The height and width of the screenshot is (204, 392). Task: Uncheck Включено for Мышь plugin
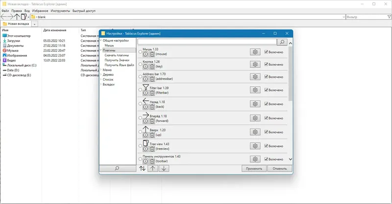266,52
